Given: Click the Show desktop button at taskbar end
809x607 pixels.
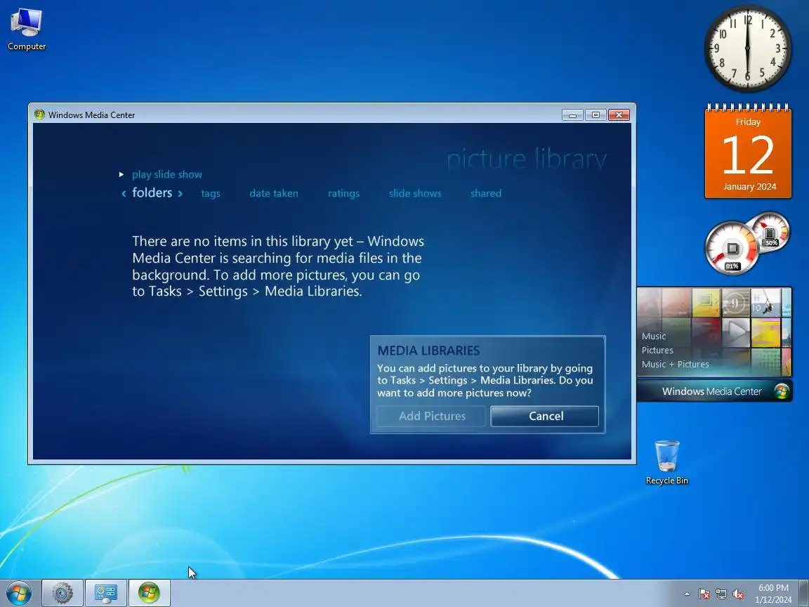Looking at the screenshot, I should coord(804,593).
